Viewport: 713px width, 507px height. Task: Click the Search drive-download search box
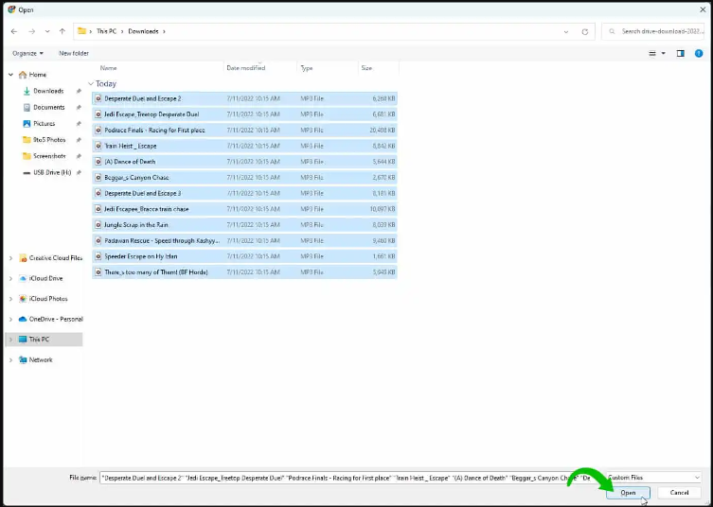pos(655,31)
